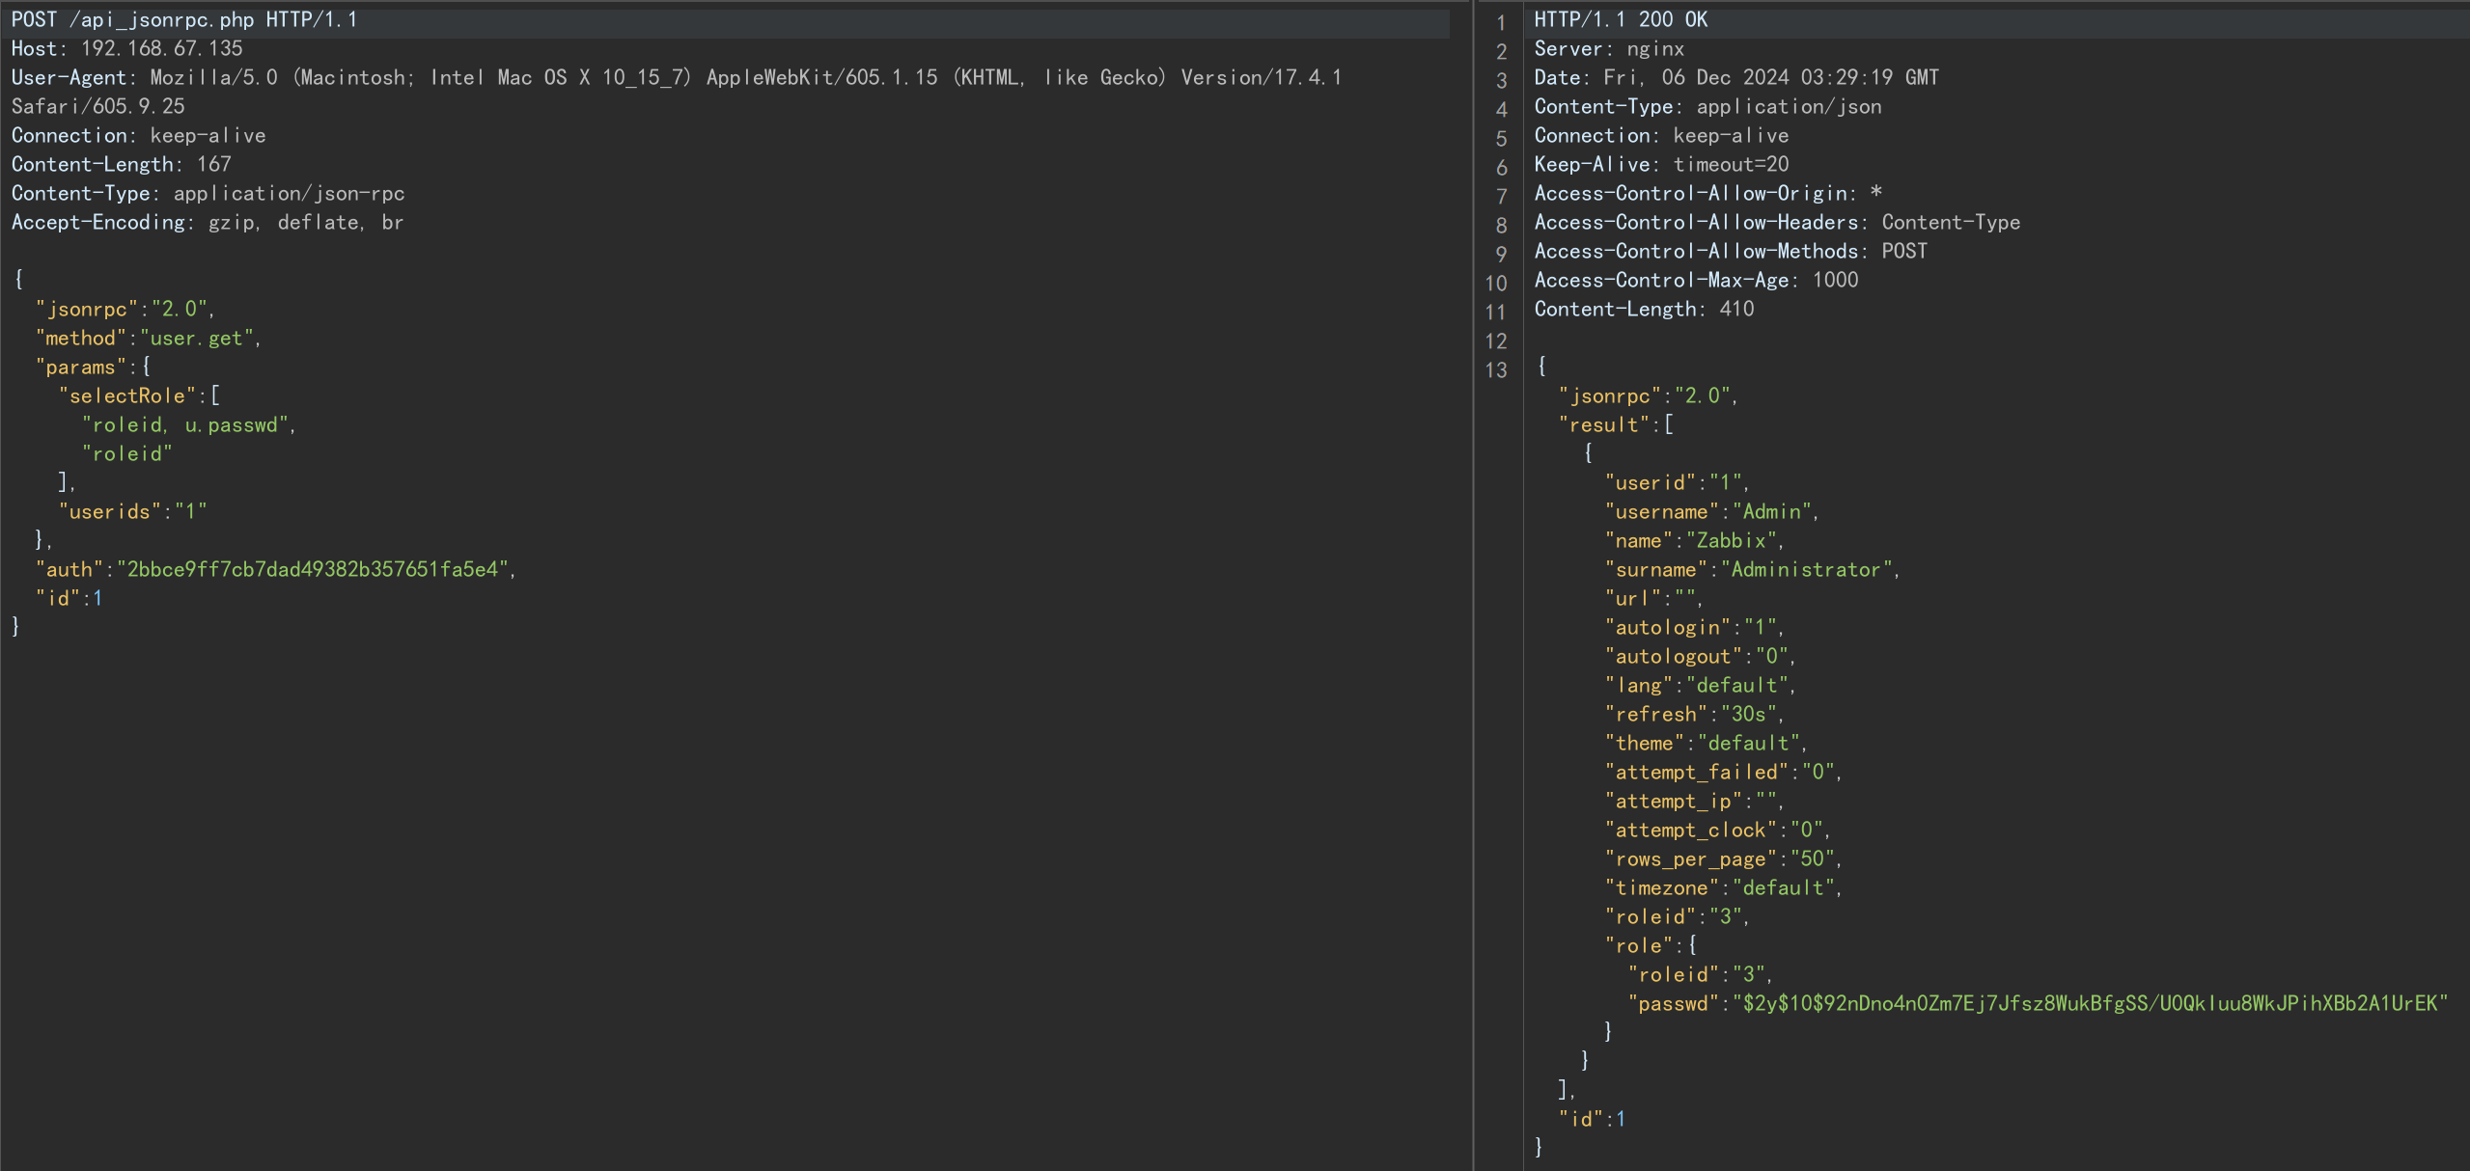Click the Access-Control-Allow-Origin header
Viewport: 2470px width, 1171px height.
click(1707, 194)
